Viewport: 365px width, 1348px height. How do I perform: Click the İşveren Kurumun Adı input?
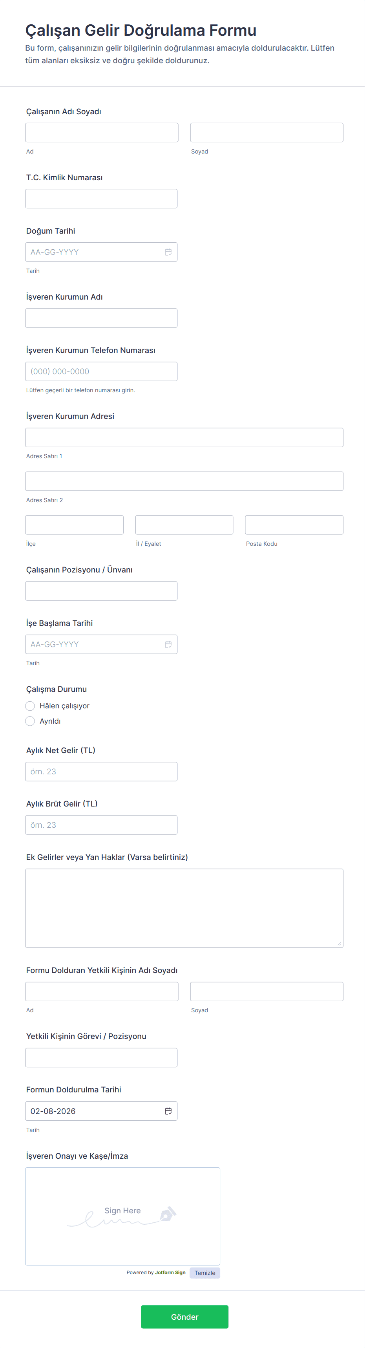tap(101, 318)
